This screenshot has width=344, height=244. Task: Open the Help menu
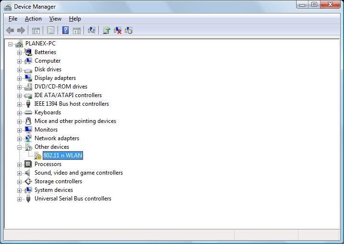click(75, 19)
